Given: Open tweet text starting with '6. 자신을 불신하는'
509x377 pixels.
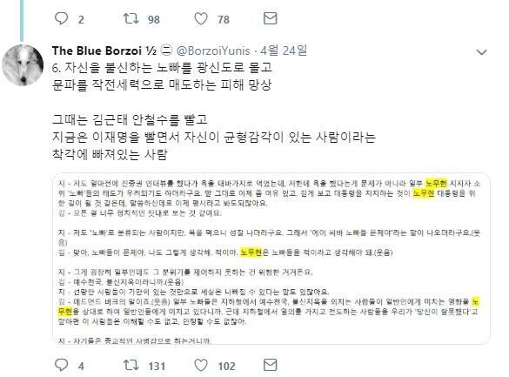Looking at the screenshot, I should [x=213, y=111].
